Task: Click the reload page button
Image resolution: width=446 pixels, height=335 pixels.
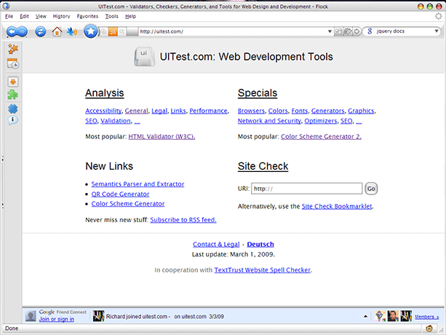Action: point(41,31)
